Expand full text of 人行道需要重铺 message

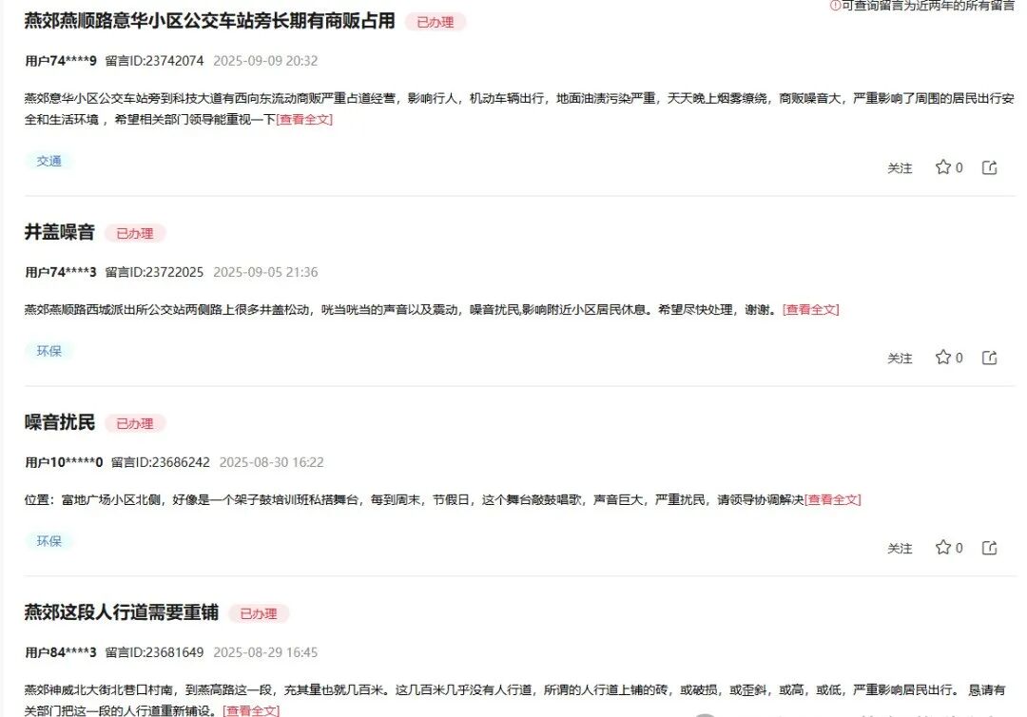coord(251,710)
